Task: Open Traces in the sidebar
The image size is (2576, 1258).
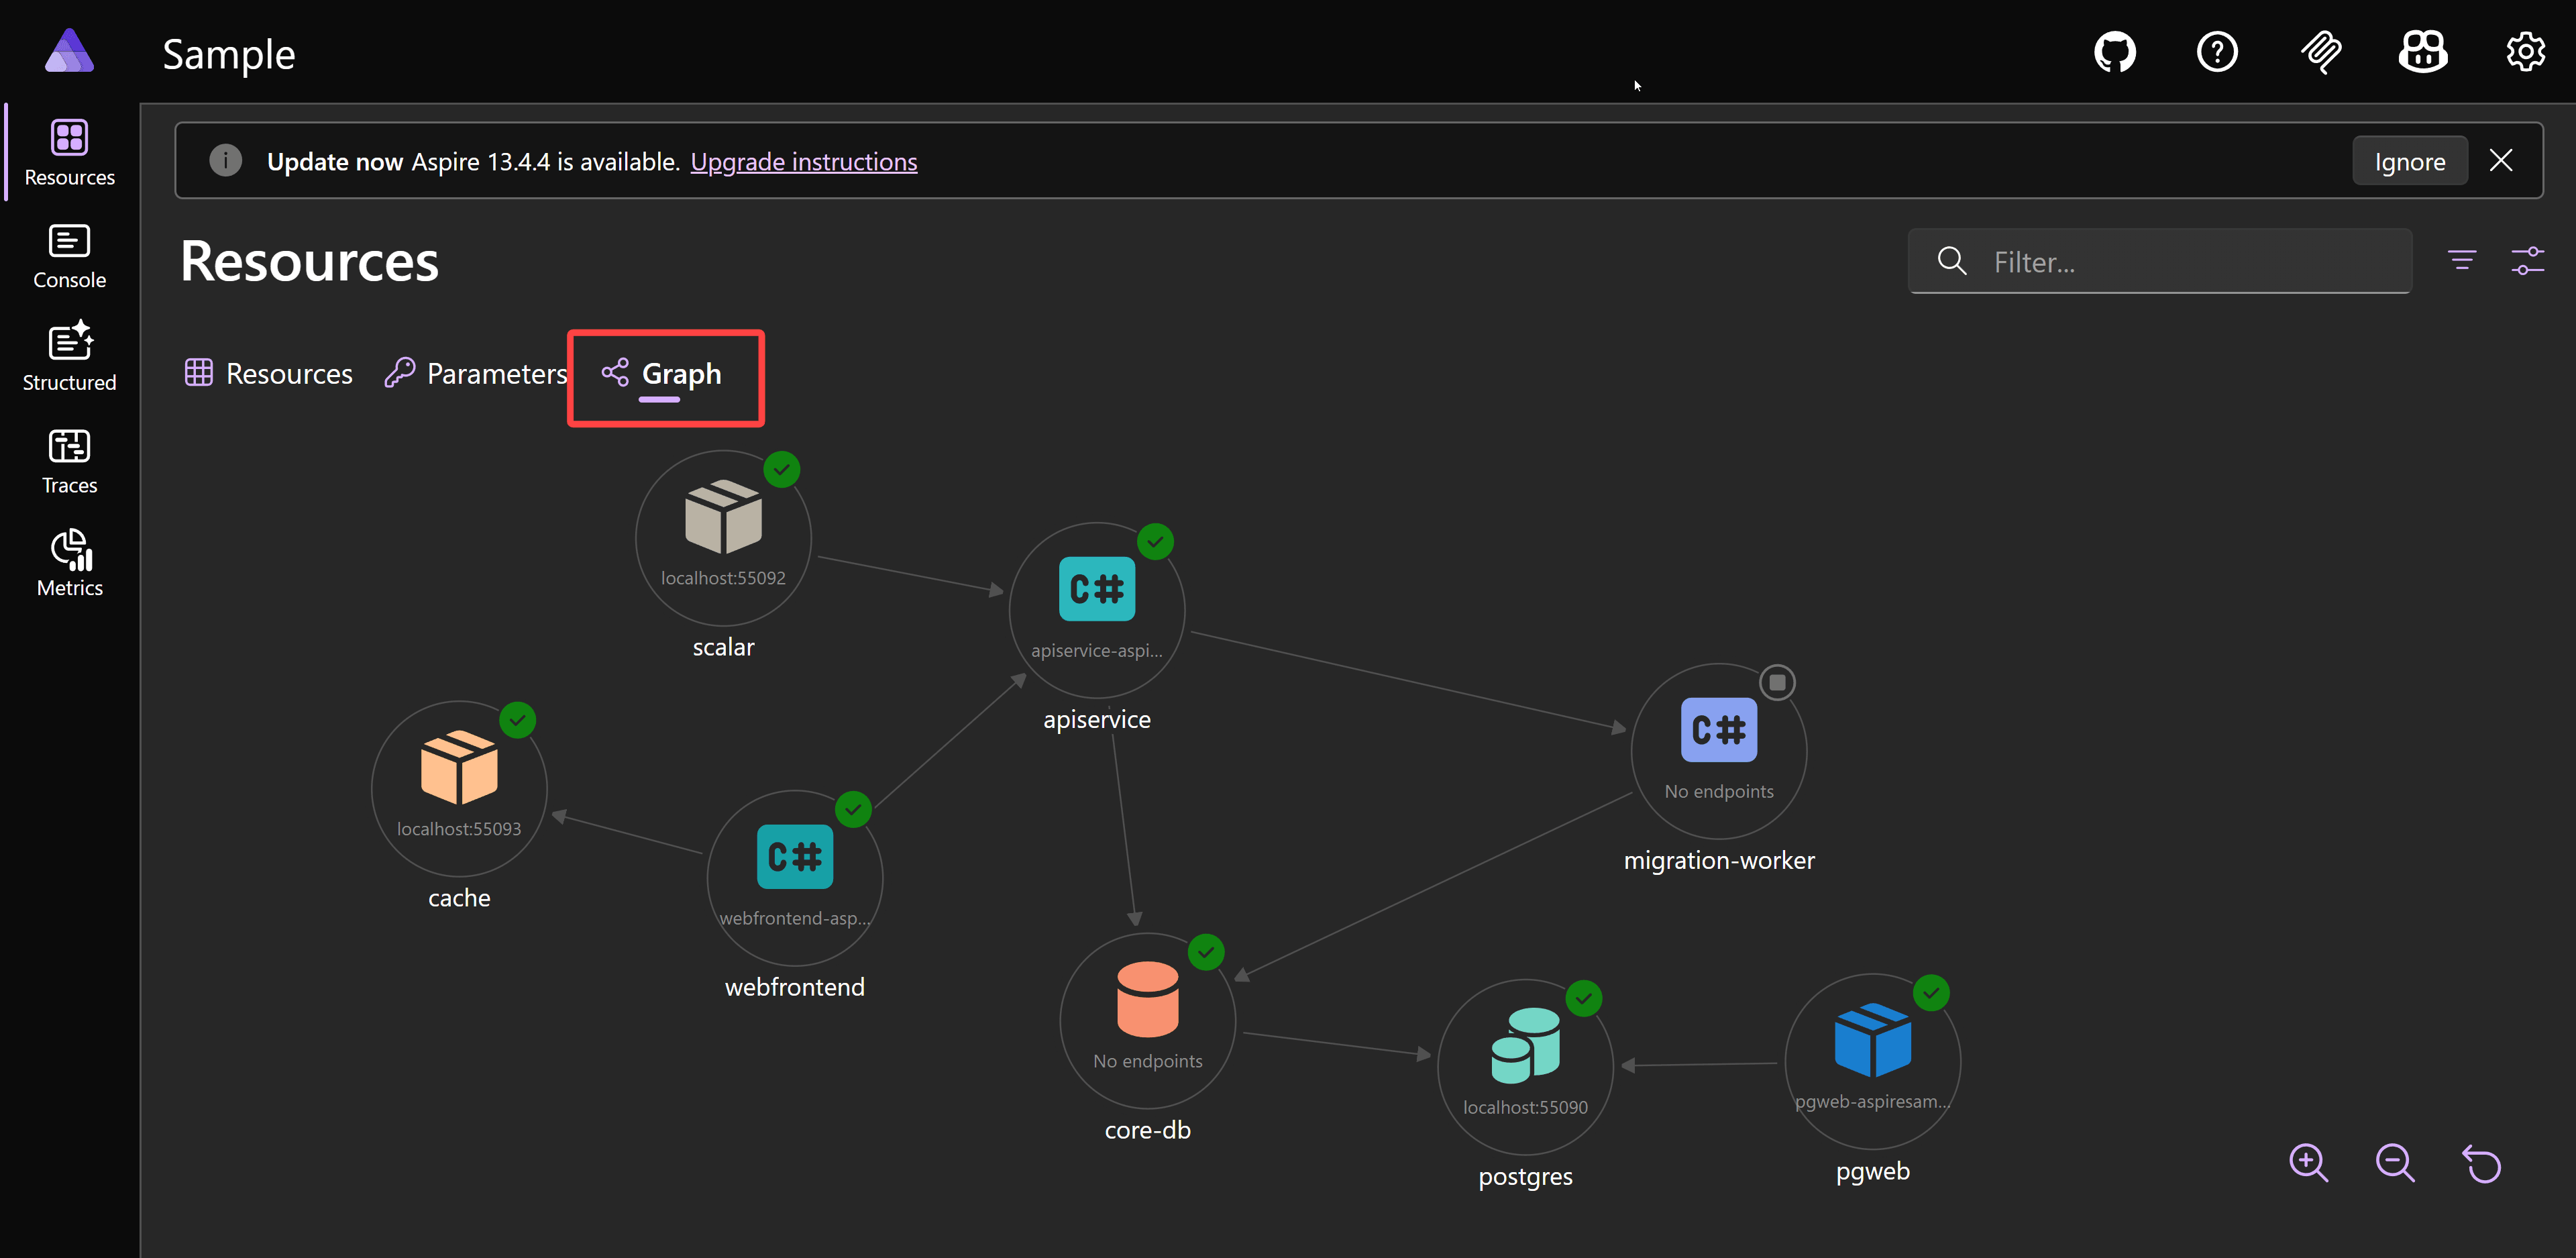Action: coord(70,462)
